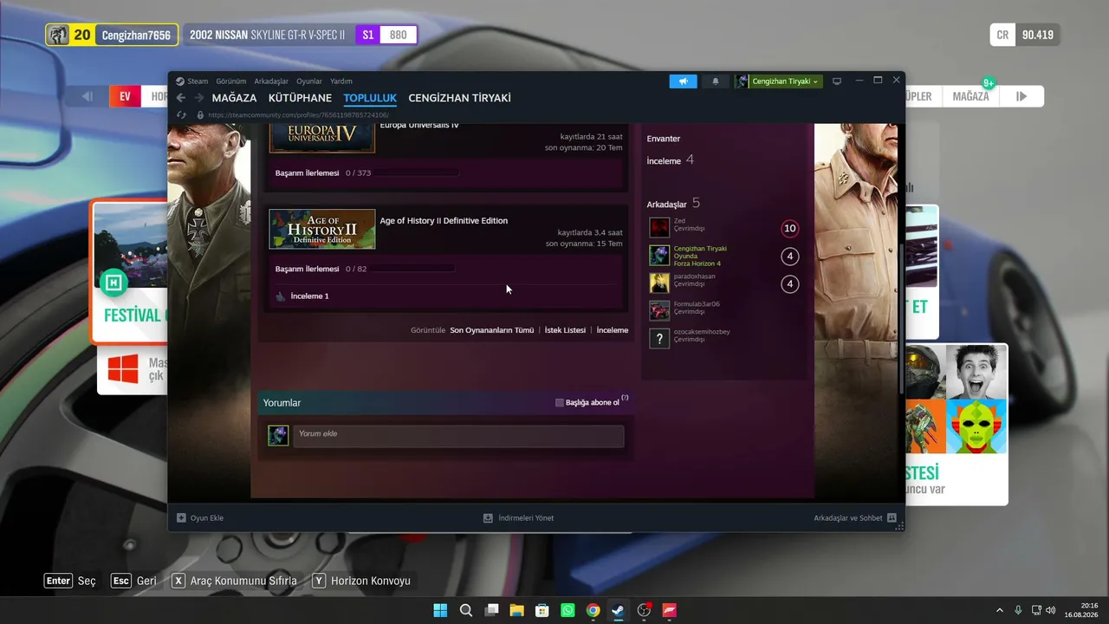Click the EV tab in Forza Horizon
Screen dimensions: 1109x624
coord(125,96)
